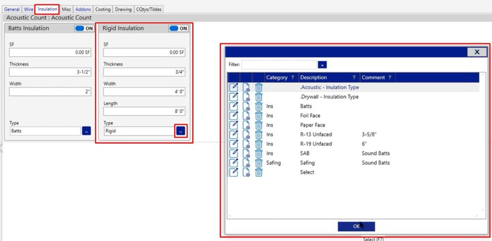The image size is (492, 241).
Task: Toggle Rigid Insulation ON switch
Action: pos(178,29)
